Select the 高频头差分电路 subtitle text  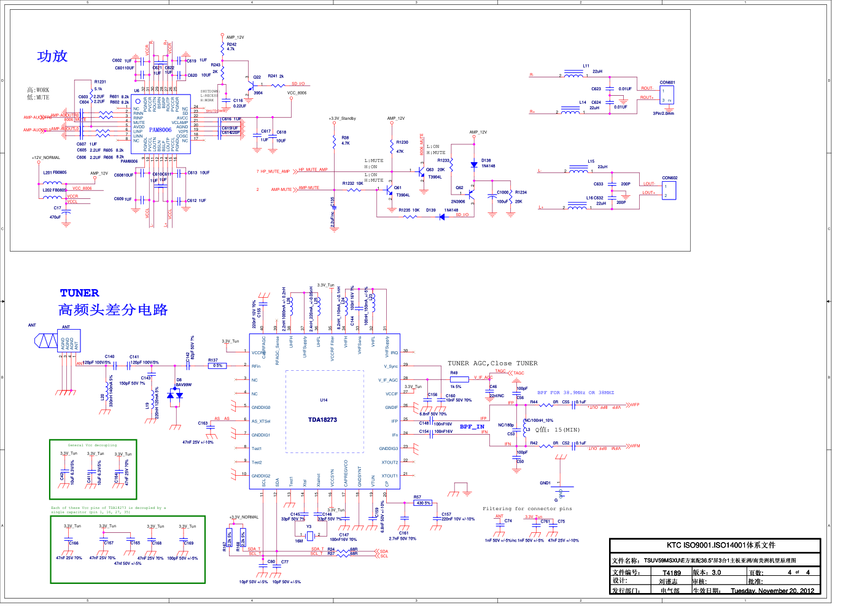(x=113, y=309)
